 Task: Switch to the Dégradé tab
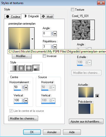31,16
